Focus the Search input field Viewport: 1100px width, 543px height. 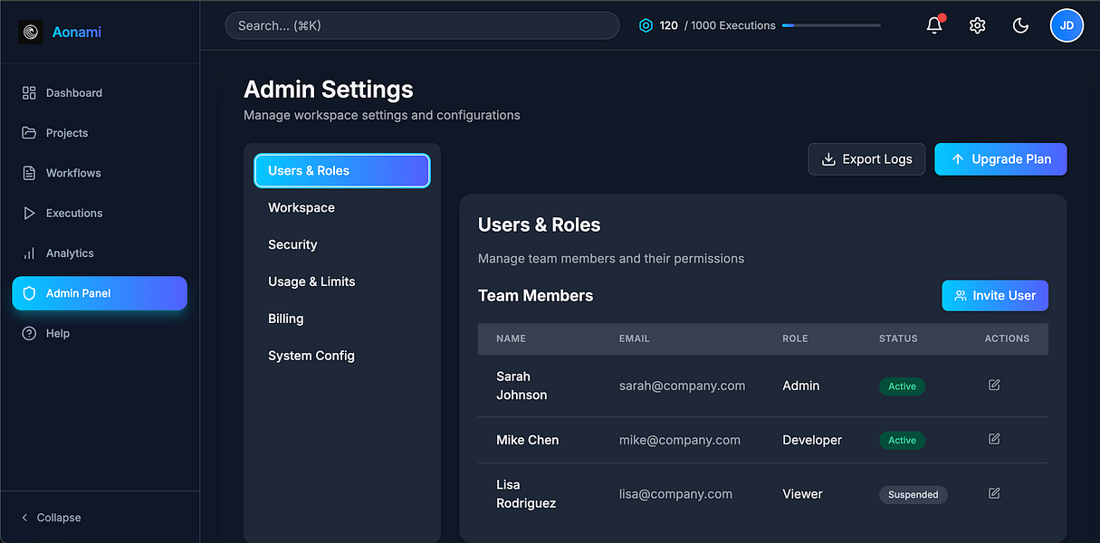coord(422,25)
